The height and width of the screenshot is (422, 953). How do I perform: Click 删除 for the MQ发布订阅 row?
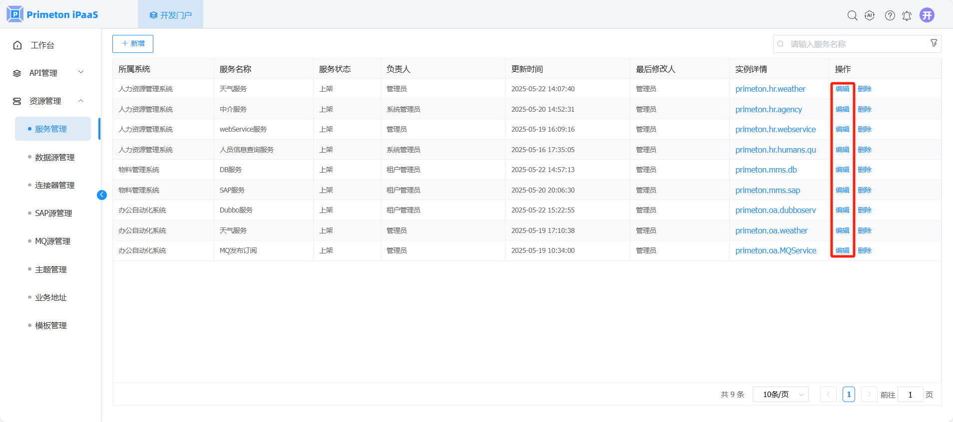pos(865,250)
